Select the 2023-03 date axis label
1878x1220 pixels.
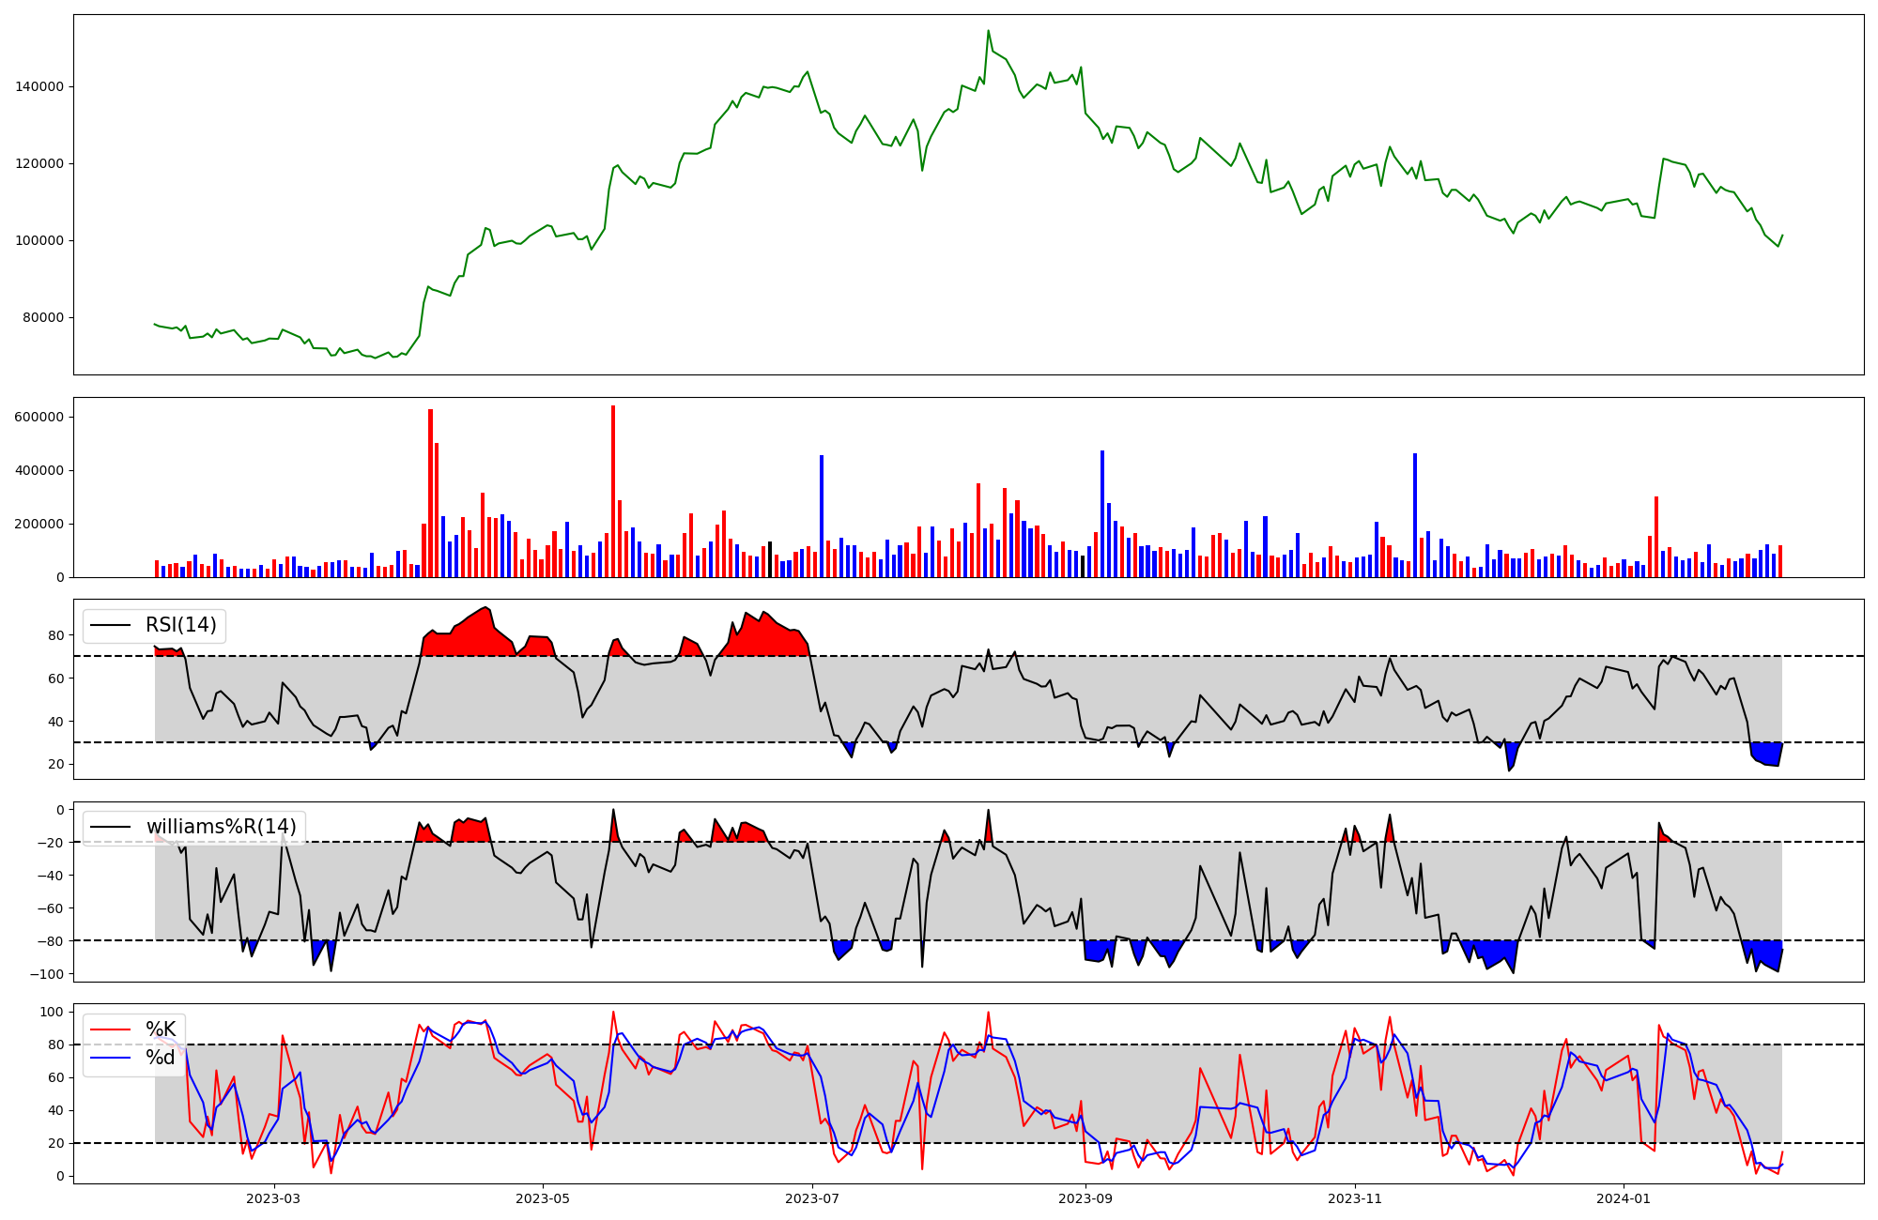(273, 1198)
